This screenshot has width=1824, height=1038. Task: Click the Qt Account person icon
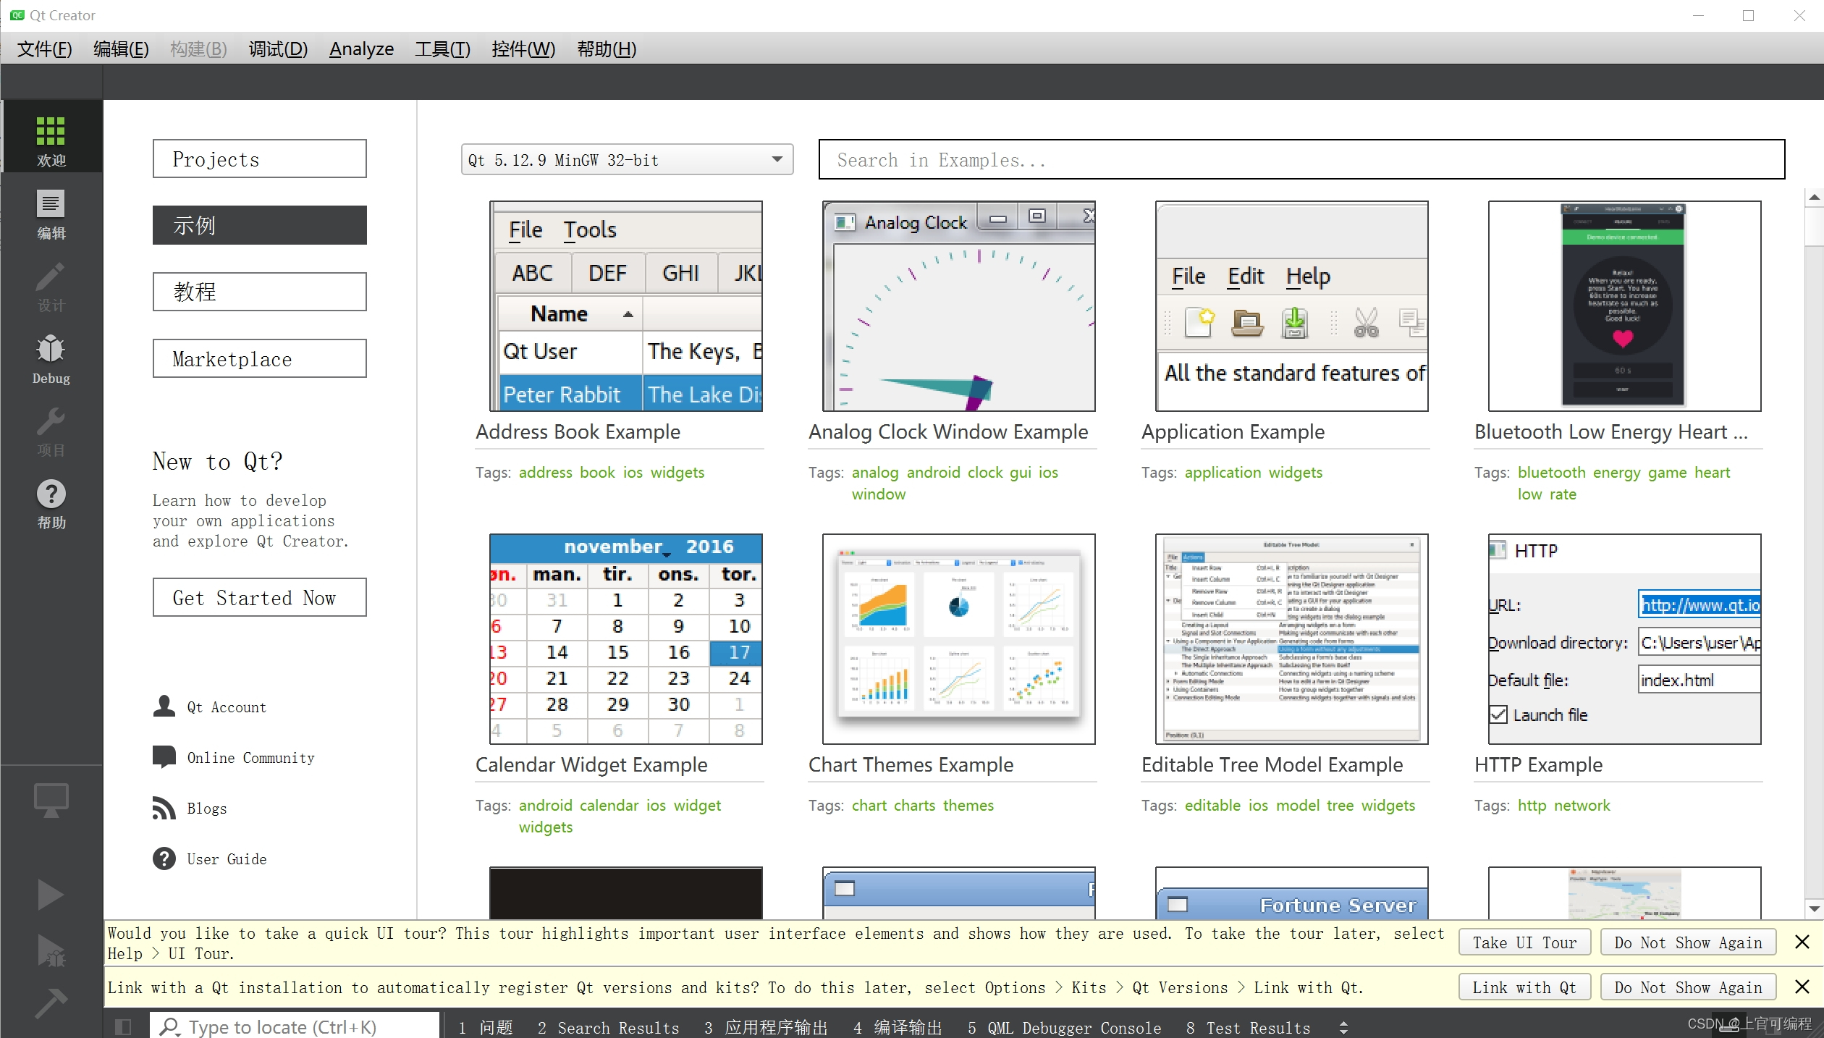pyautogui.click(x=164, y=706)
